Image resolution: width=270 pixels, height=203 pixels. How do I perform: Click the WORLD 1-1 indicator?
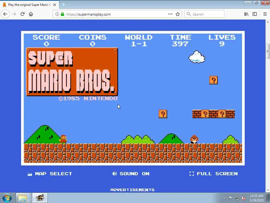tap(139, 40)
